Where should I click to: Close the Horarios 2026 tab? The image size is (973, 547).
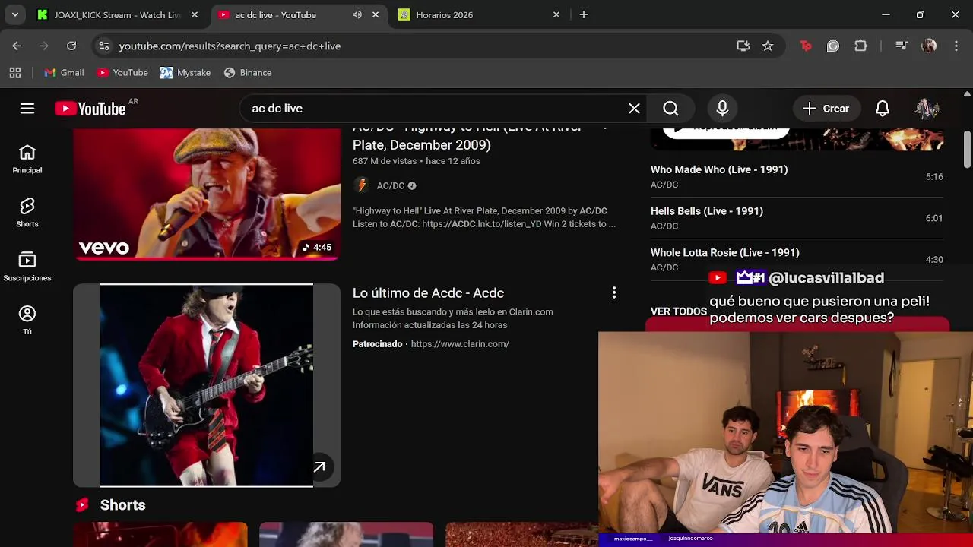(x=556, y=14)
